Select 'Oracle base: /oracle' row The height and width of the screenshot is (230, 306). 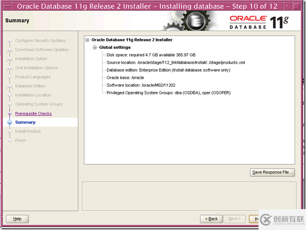(x=125, y=78)
